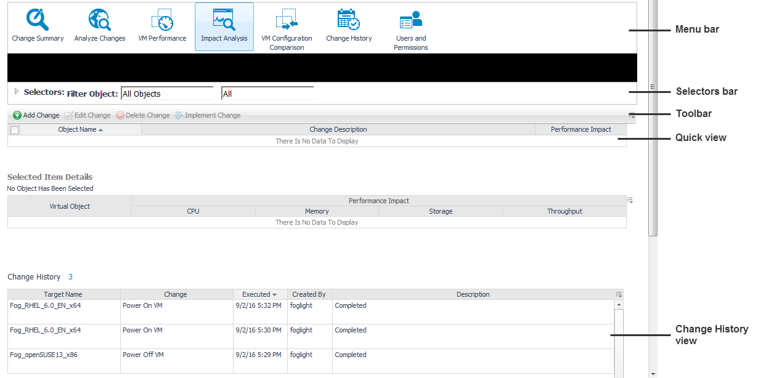This screenshot has width=766, height=378.
Task: Switch to the Impact Analysis tab
Action: point(224,26)
